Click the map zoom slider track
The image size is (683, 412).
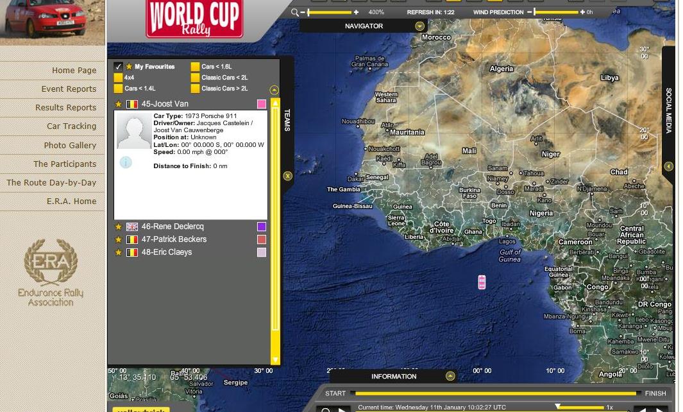click(x=329, y=12)
